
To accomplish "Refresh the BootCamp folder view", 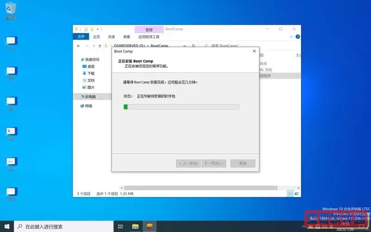I will 194,46.
